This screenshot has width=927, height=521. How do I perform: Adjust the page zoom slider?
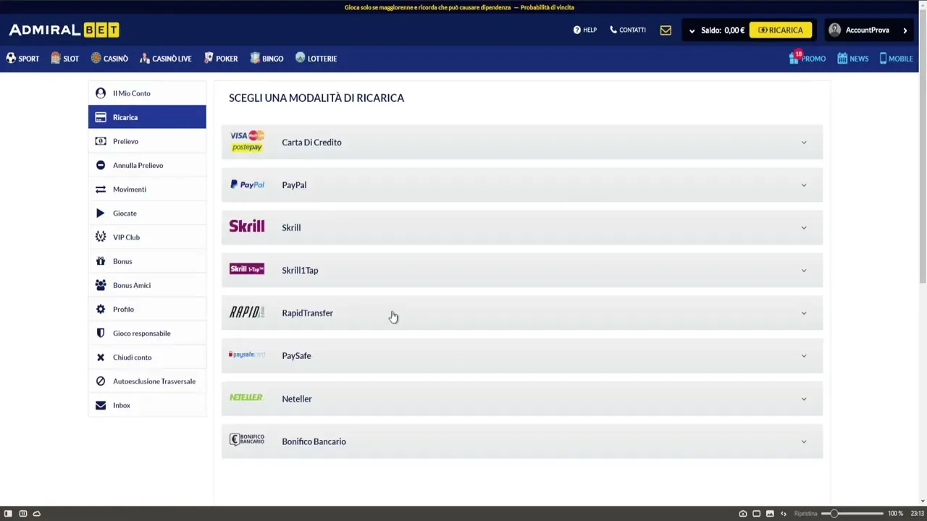[x=852, y=513]
